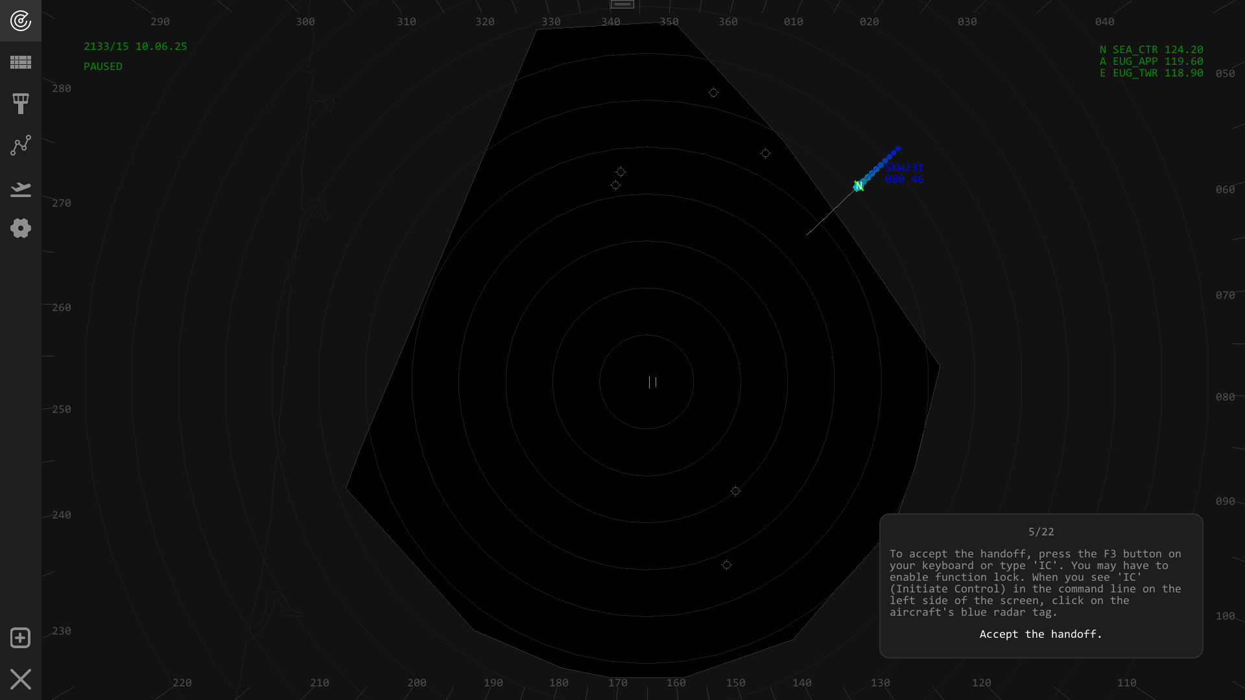Screen dimensions: 1245x700
Task: Click the 050 compass heading label
Action: [1226, 74]
